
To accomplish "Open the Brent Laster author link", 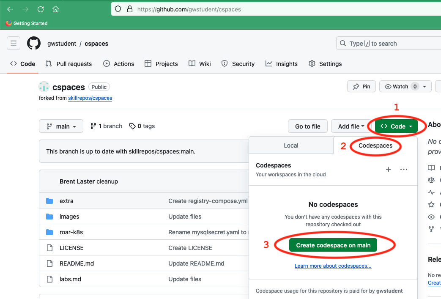I will 77,181.
